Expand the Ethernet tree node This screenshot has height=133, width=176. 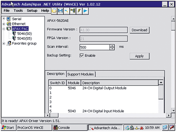(x=4, y=24)
